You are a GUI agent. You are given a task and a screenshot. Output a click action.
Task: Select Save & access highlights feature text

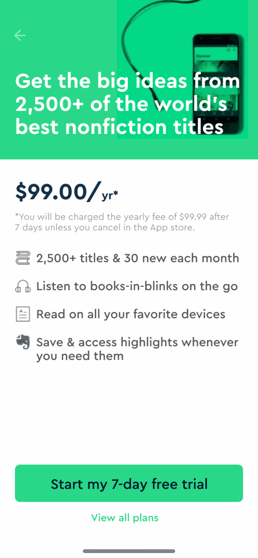point(137,349)
